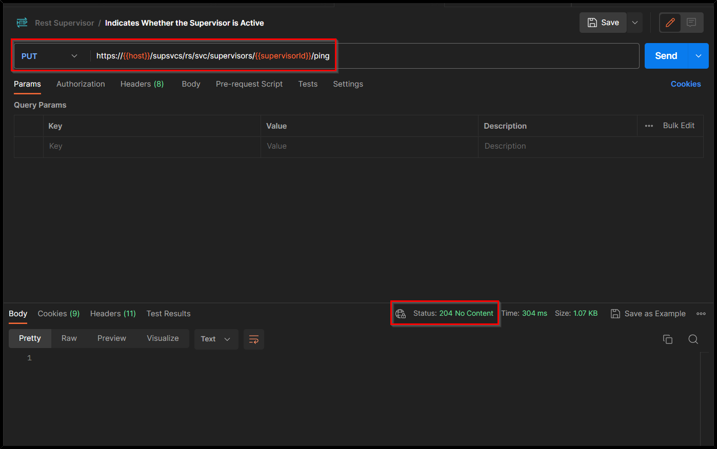Viewport: 717px width, 449px height.
Task: Open the response Cookies (9) tab
Action: coord(58,314)
